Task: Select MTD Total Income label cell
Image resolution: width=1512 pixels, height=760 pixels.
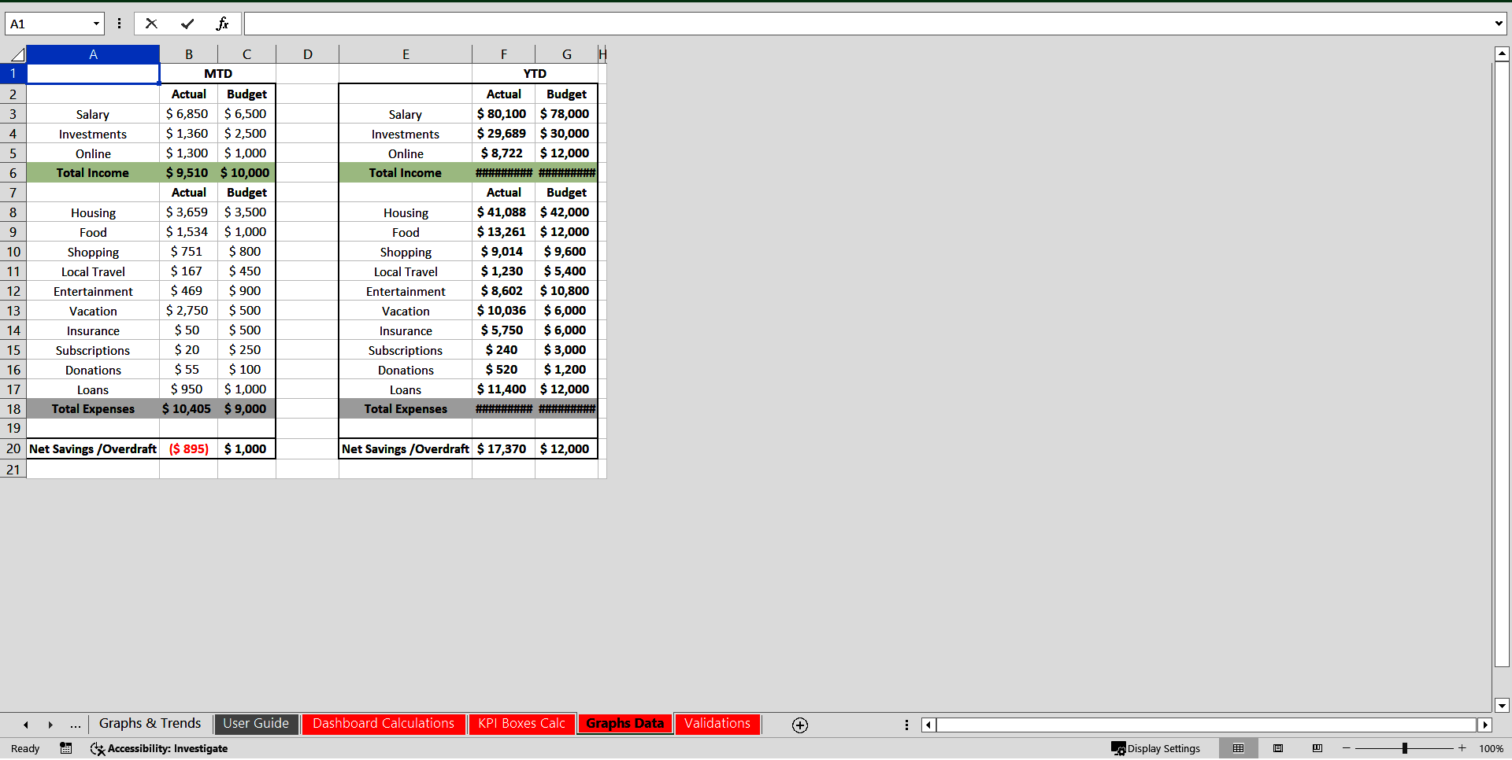Action: [x=93, y=172]
